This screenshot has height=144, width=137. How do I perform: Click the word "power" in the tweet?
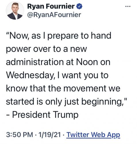point(18,49)
